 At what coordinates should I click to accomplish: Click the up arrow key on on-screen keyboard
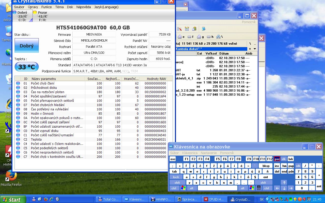284,182
